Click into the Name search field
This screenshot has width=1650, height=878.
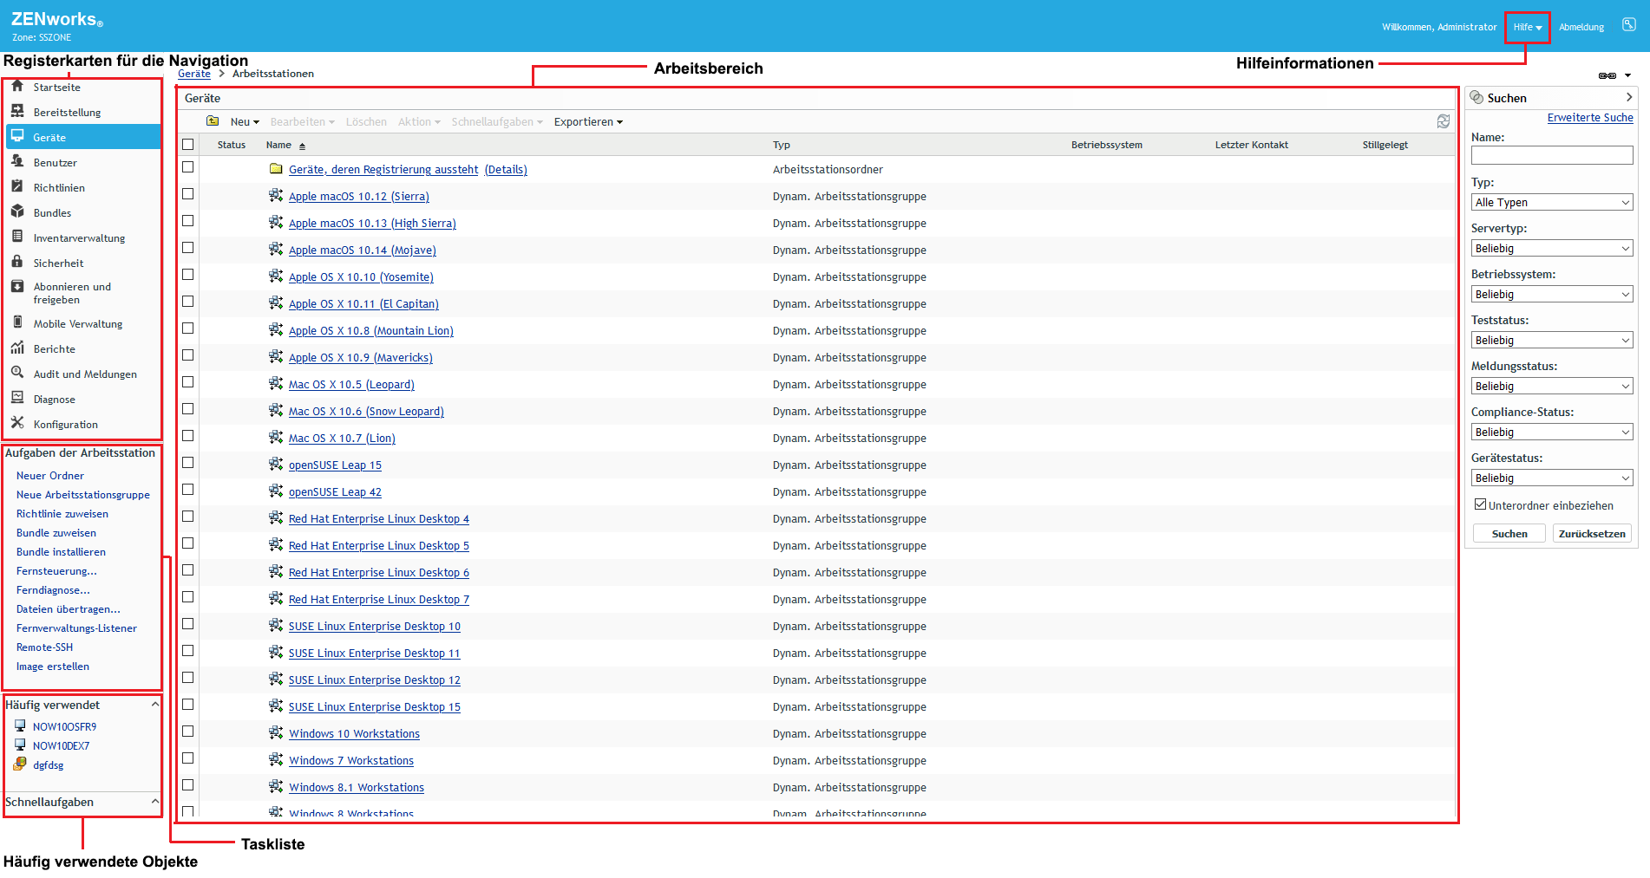(1552, 155)
